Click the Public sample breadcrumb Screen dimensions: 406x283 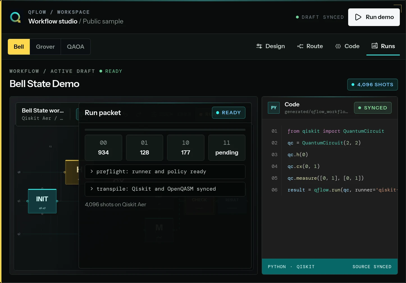pyautogui.click(x=103, y=21)
